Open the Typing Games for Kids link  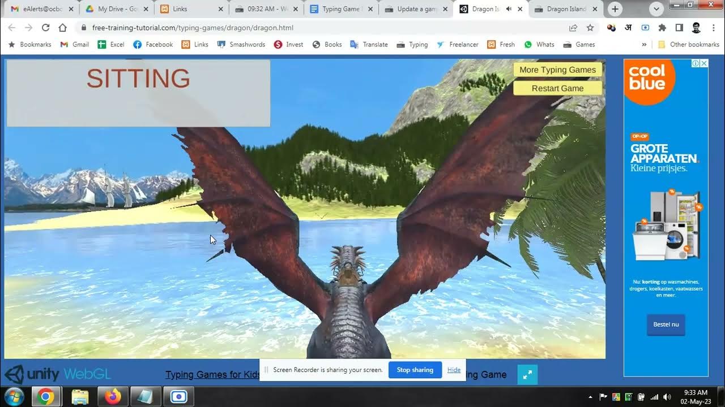tap(213, 374)
